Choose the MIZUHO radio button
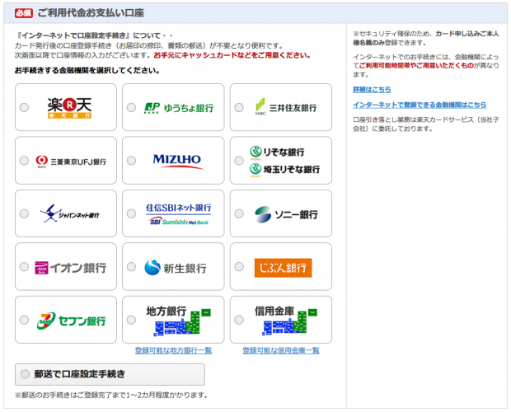511x412 pixels. tap(131, 161)
